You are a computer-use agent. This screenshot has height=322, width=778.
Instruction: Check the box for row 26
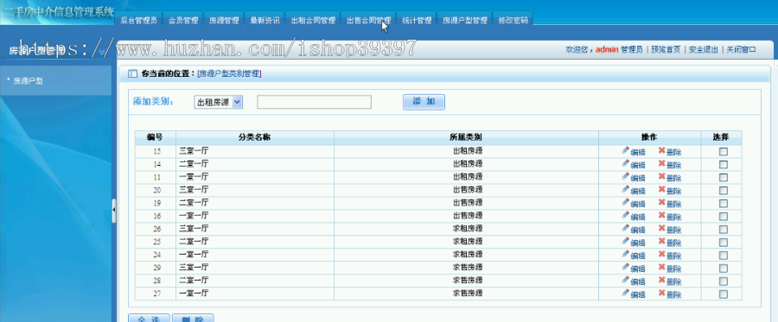[x=723, y=230]
